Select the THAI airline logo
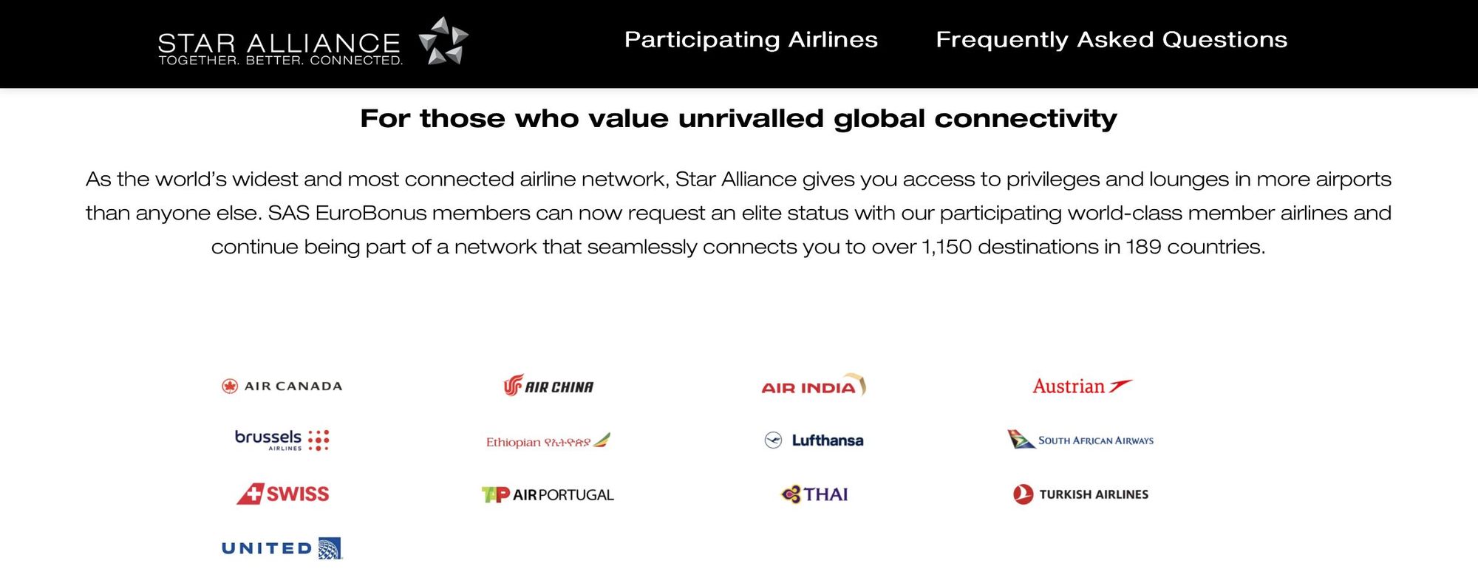1478x586 pixels. pos(814,494)
